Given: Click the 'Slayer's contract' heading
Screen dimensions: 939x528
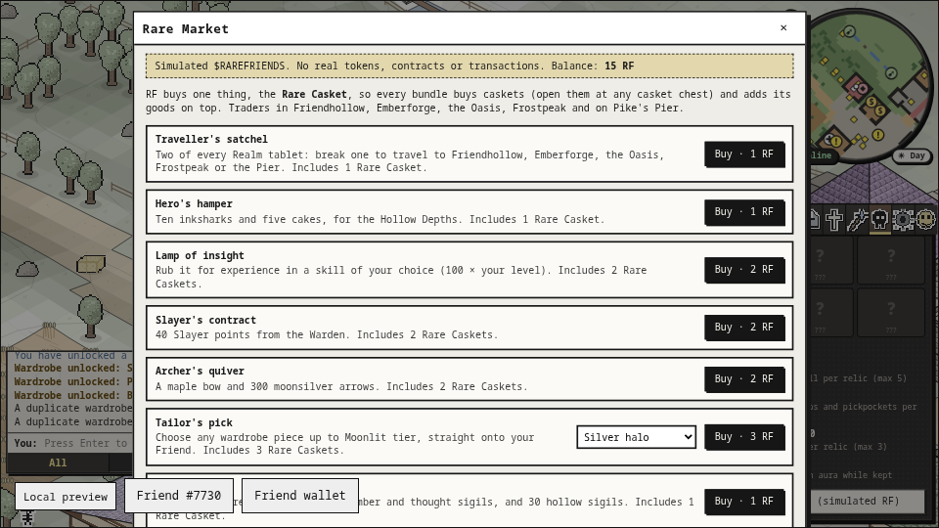Looking at the screenshot, I should [x=206, y=321].
